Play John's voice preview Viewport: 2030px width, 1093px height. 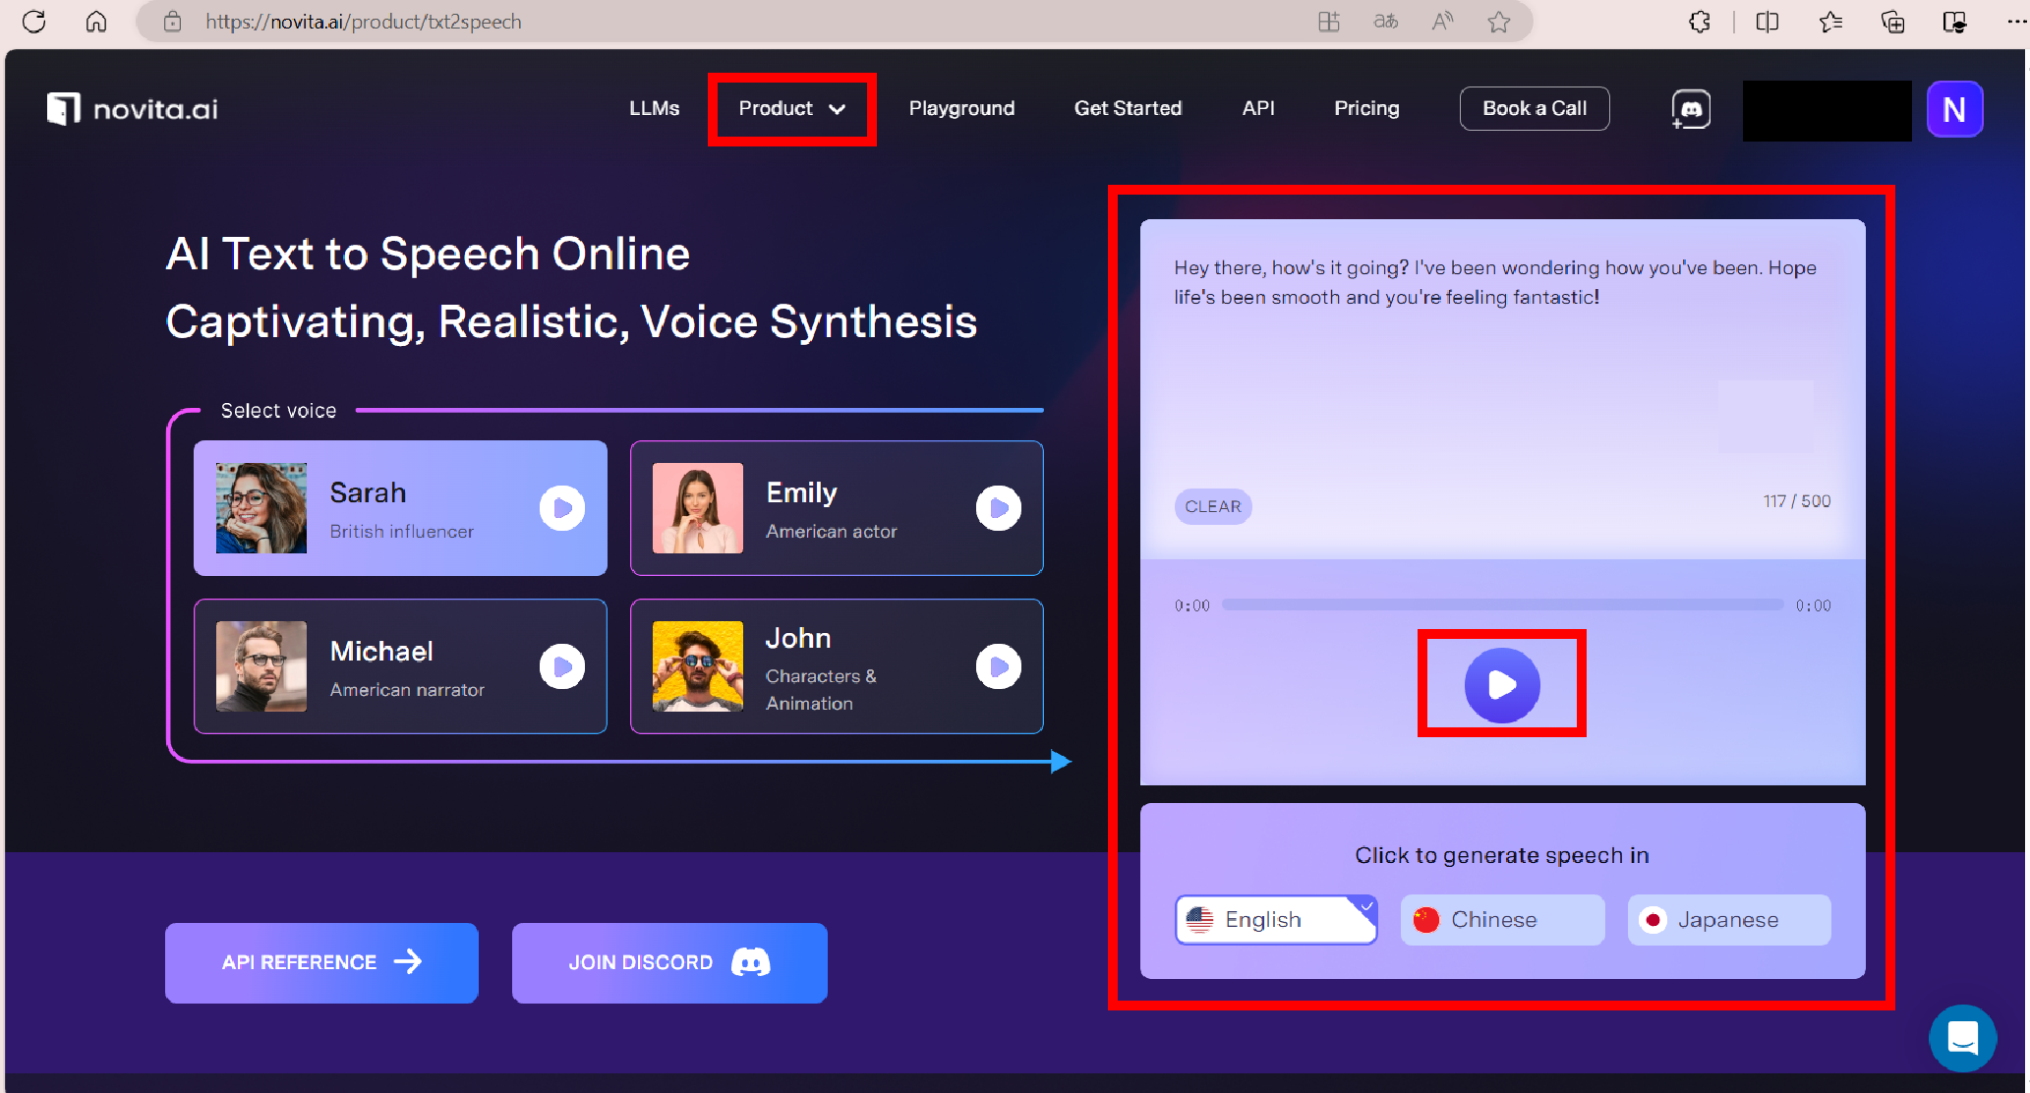[x=998, y=667]
